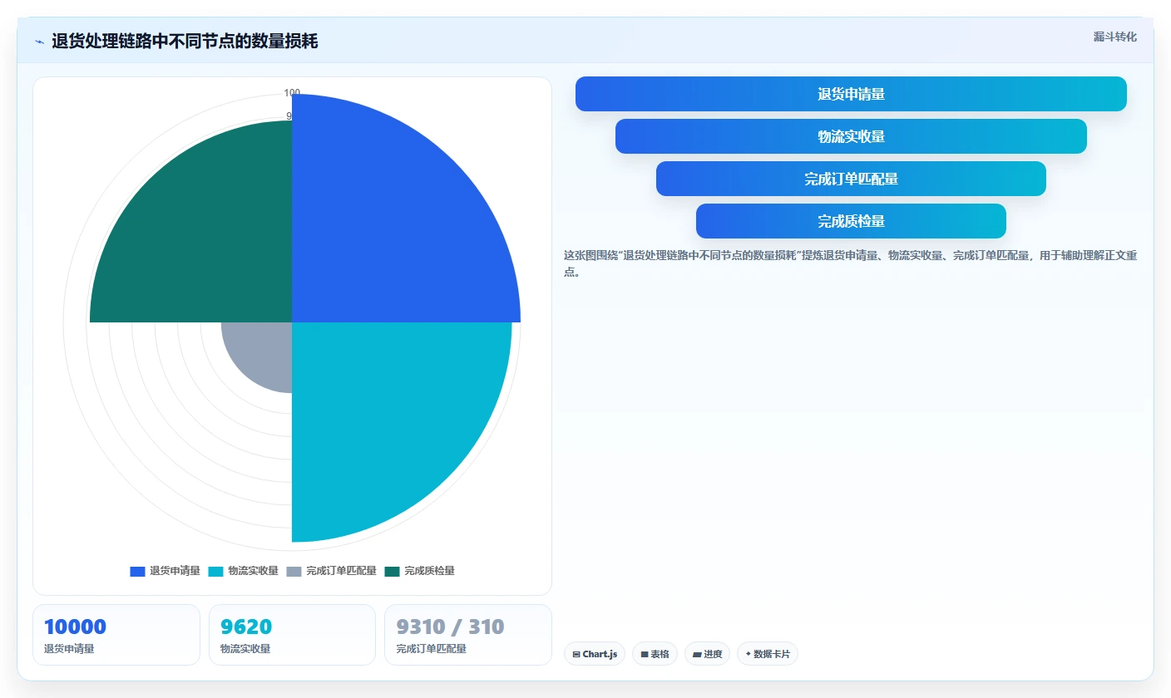Open the 9310 / 310 data card
The height and width of the screenshot is (698, 1171).
tap(468, 635)
